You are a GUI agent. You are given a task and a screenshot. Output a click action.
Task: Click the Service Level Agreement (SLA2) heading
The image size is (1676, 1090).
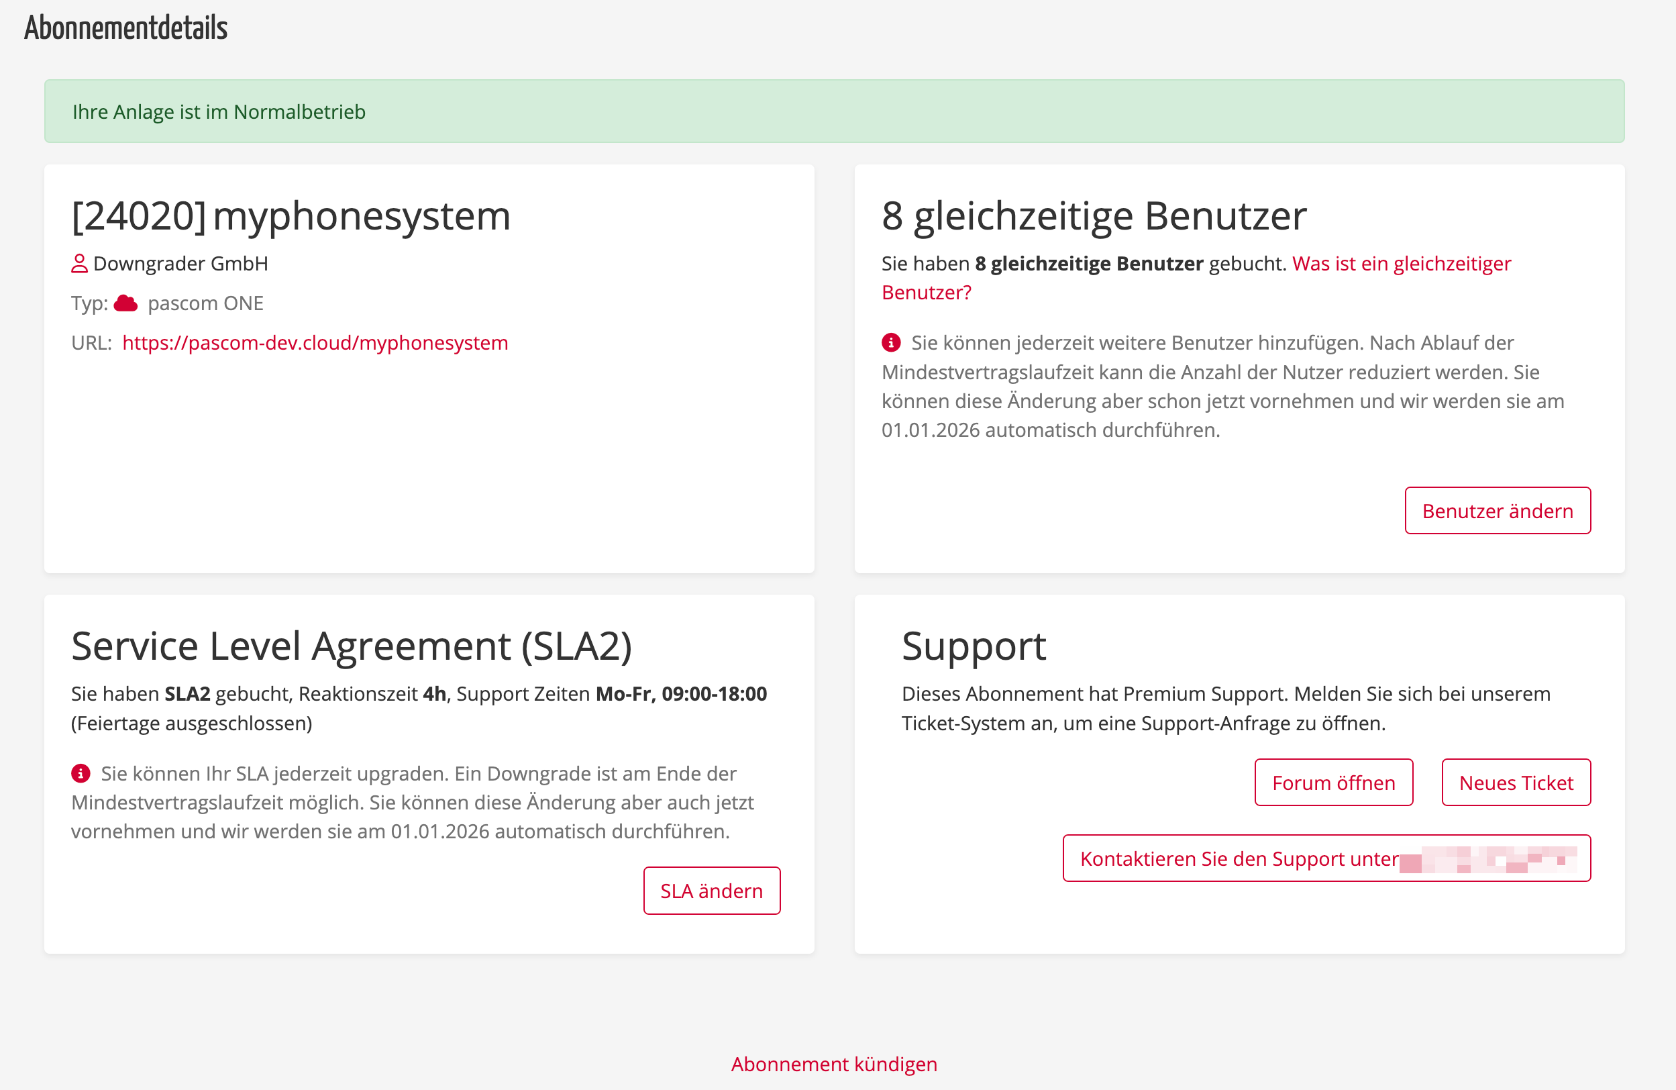pos(352,646)
